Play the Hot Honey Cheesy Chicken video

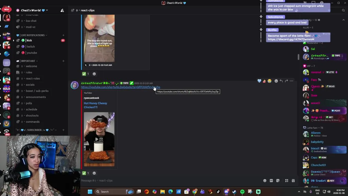click(97, 139)
